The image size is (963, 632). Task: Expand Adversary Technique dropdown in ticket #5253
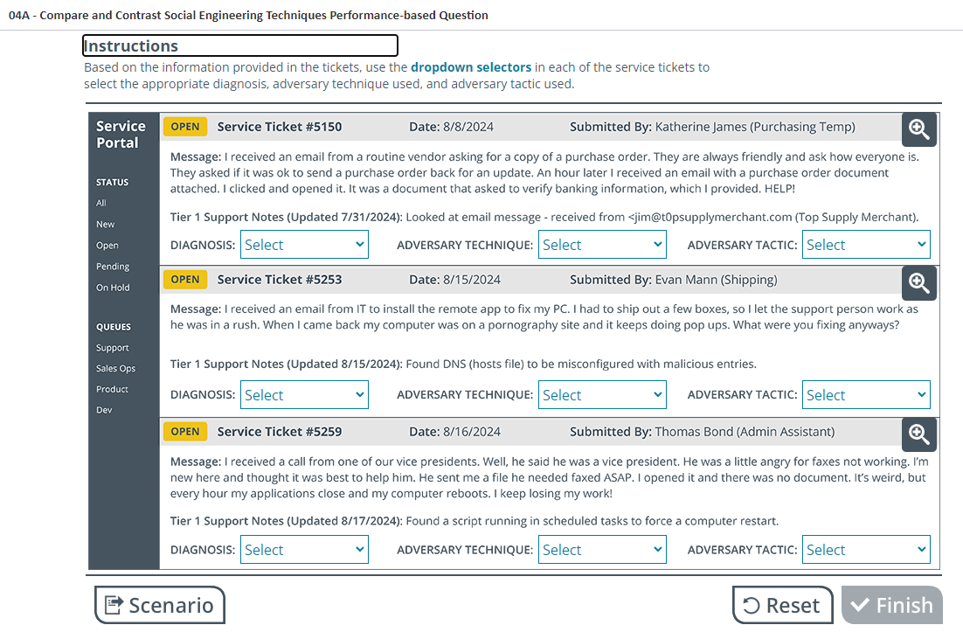pyautogui.click(x=602, y=395)
